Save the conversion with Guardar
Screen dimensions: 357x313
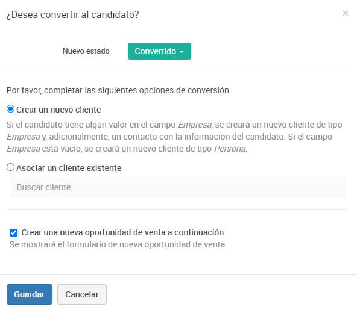point(30,294)
